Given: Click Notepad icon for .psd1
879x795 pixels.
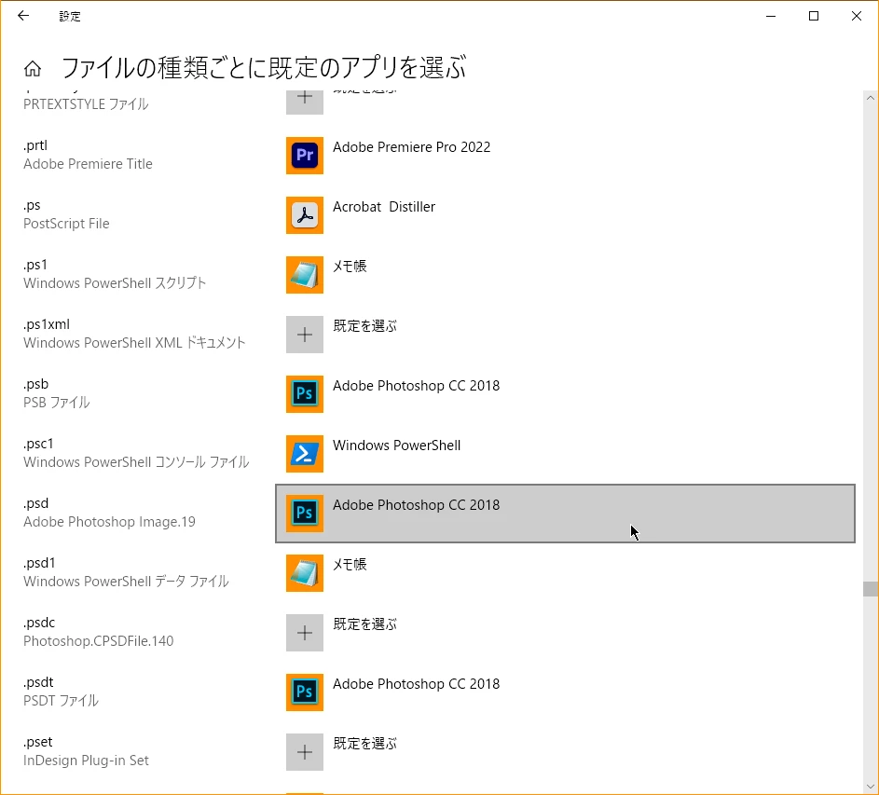Looking at the screenshot, I should pyautogui.click(x=305, y=573).
